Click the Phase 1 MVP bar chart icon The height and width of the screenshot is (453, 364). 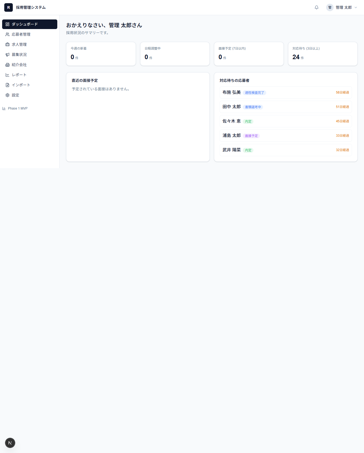(x=4, y=108)
